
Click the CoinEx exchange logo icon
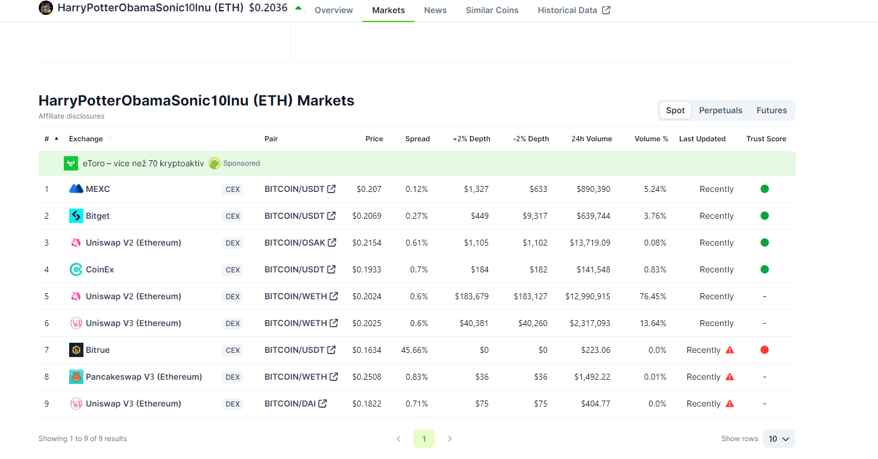(76, 269)
